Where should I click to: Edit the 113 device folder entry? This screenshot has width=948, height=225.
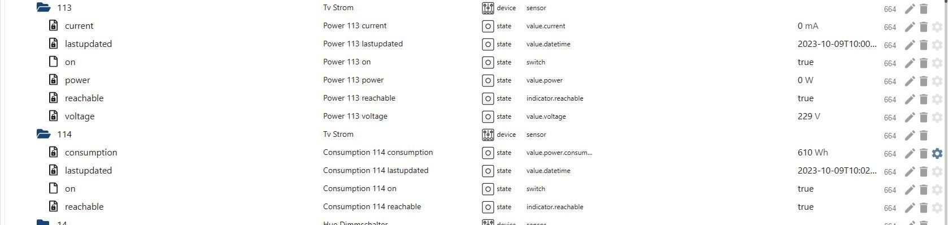tap(910, 8)
